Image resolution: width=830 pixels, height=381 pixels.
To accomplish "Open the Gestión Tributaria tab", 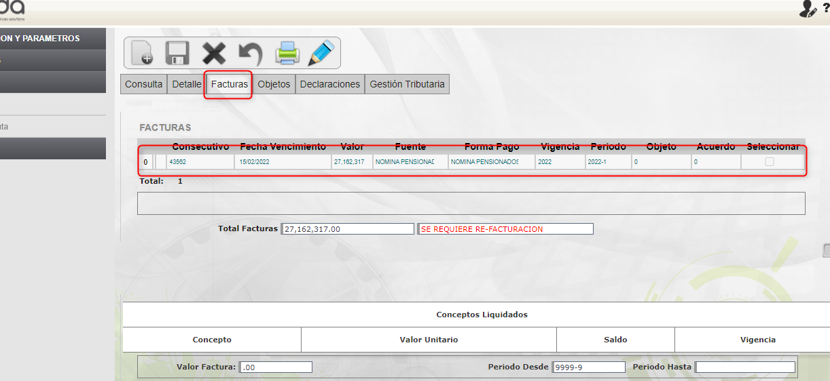I will tap(407, 84).
